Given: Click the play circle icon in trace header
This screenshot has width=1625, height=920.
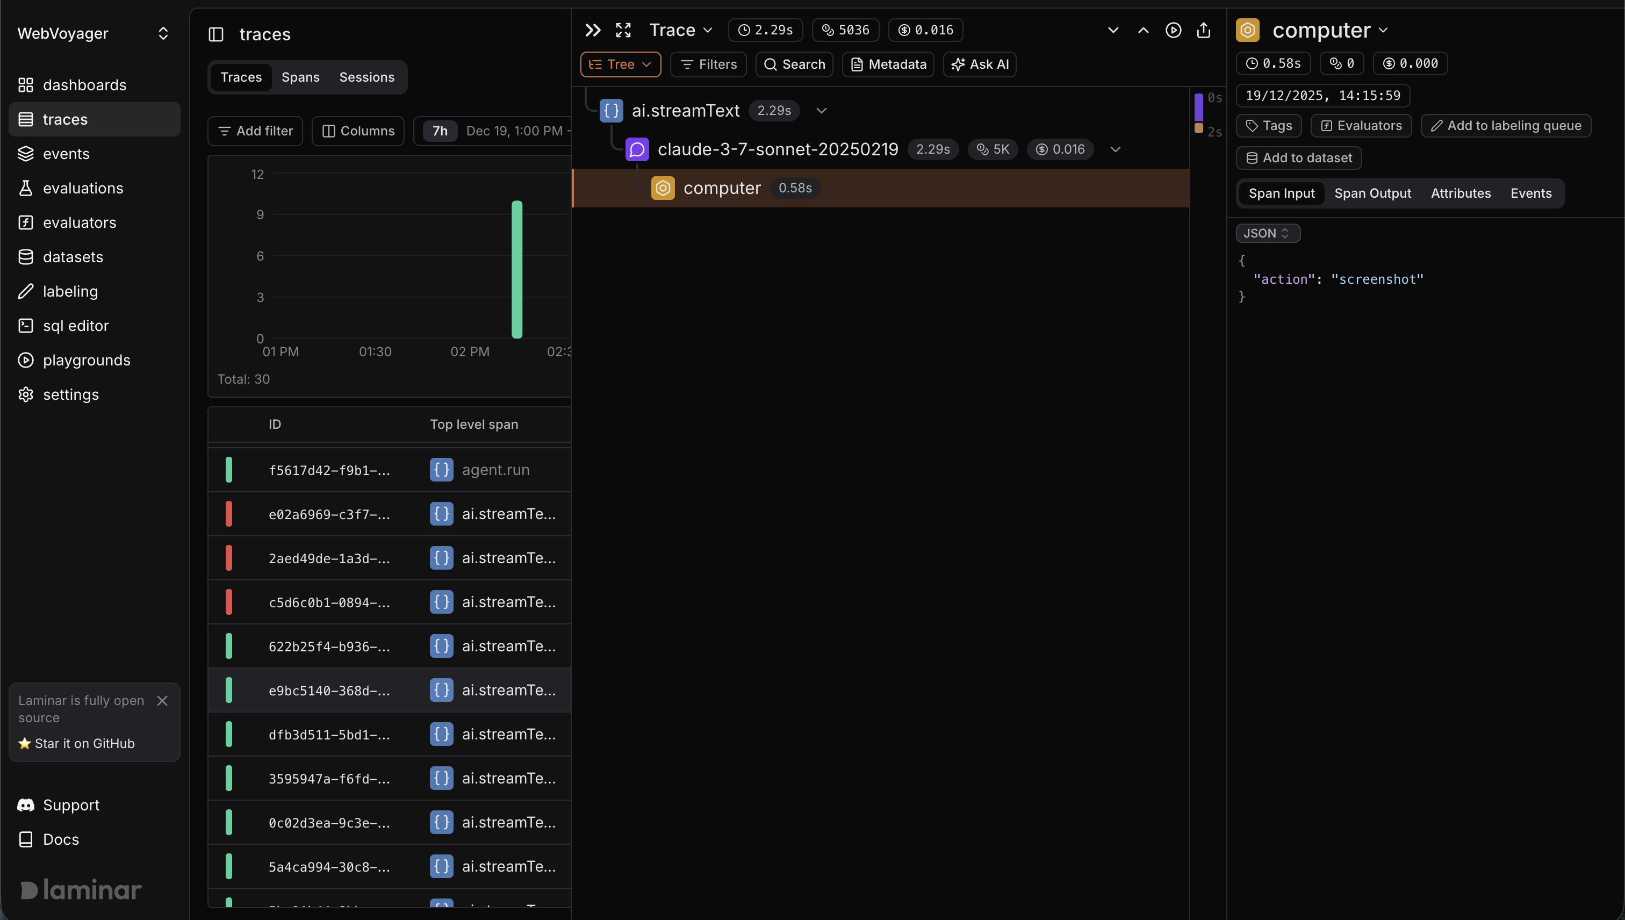Looking at the screenshot, I should [1173, 30].
